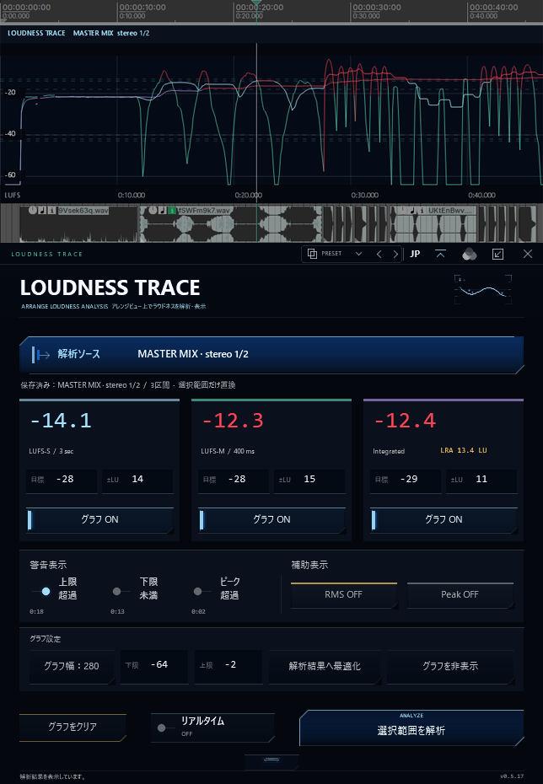
Task: Switch language with the JP button
Action: [415, 254]
